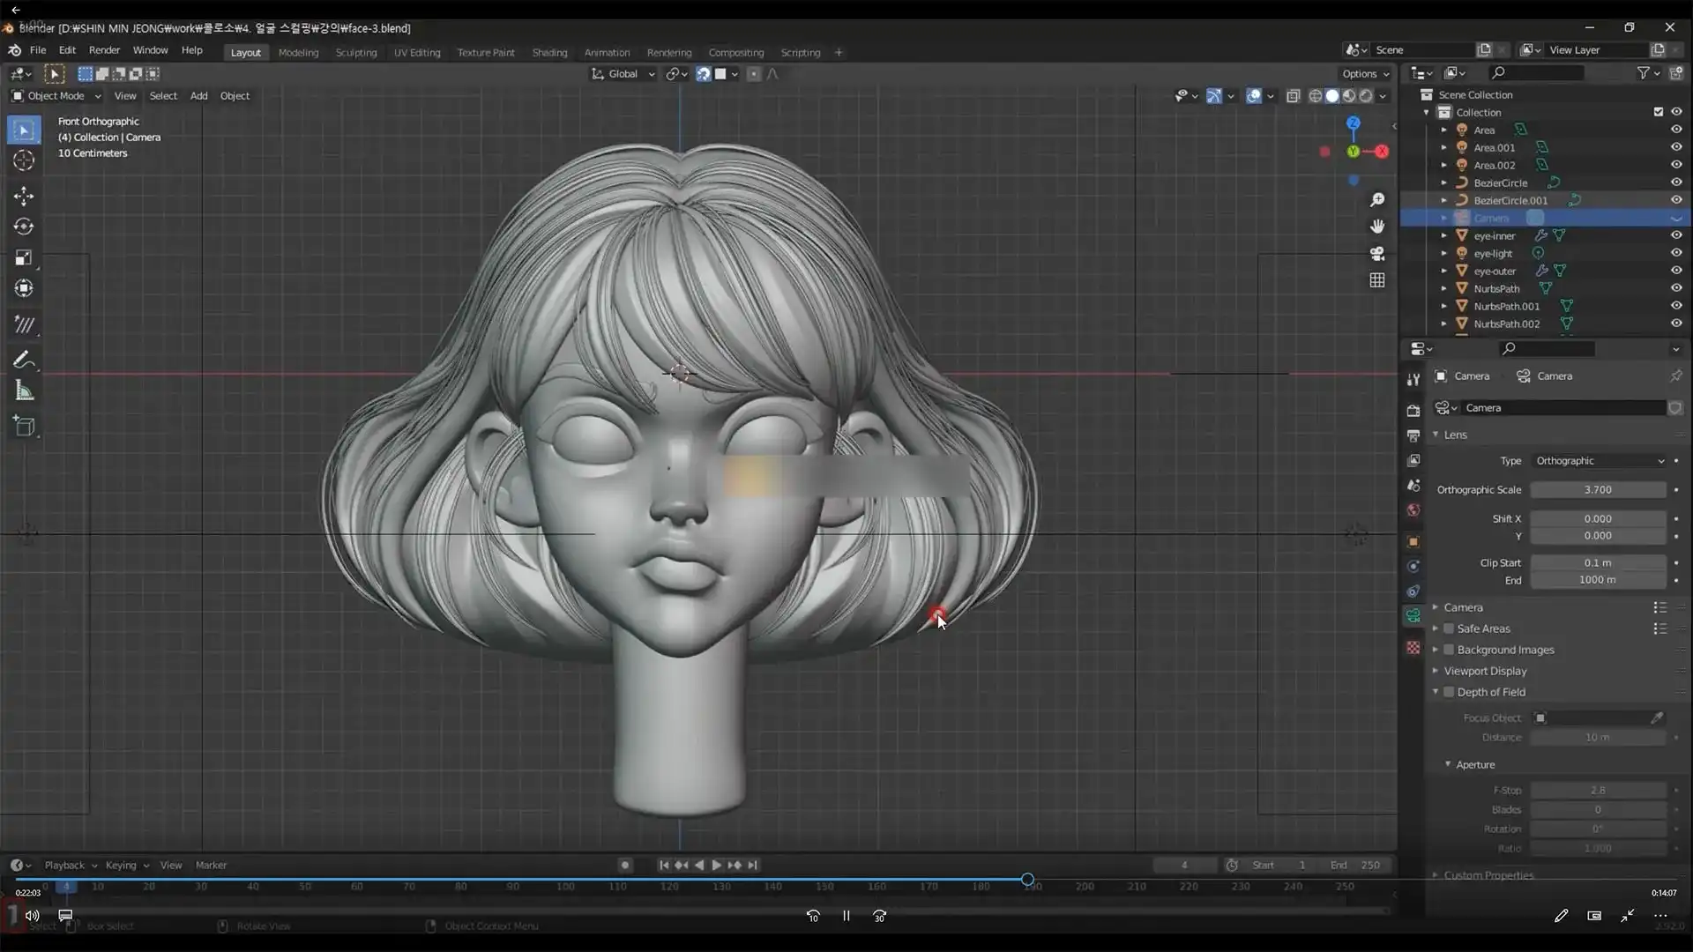
Task: Switch viewport to Wireframe shading mode
Action: point(1316,96)
